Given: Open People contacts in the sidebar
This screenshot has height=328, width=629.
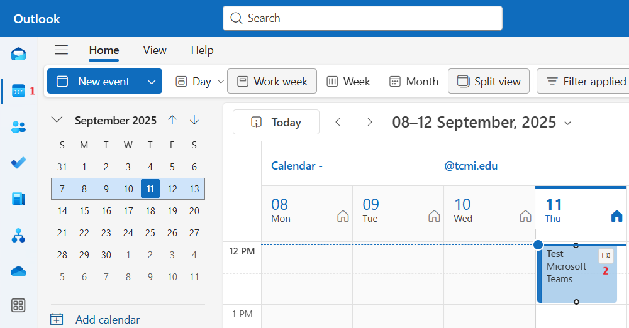Looking at the screenshot, I should point(18,127).
